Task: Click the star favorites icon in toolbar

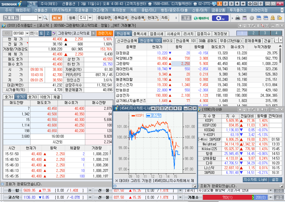Action: pos(279,18)
